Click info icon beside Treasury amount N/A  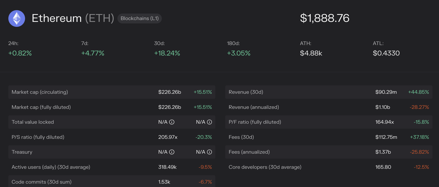pos(172,152)
